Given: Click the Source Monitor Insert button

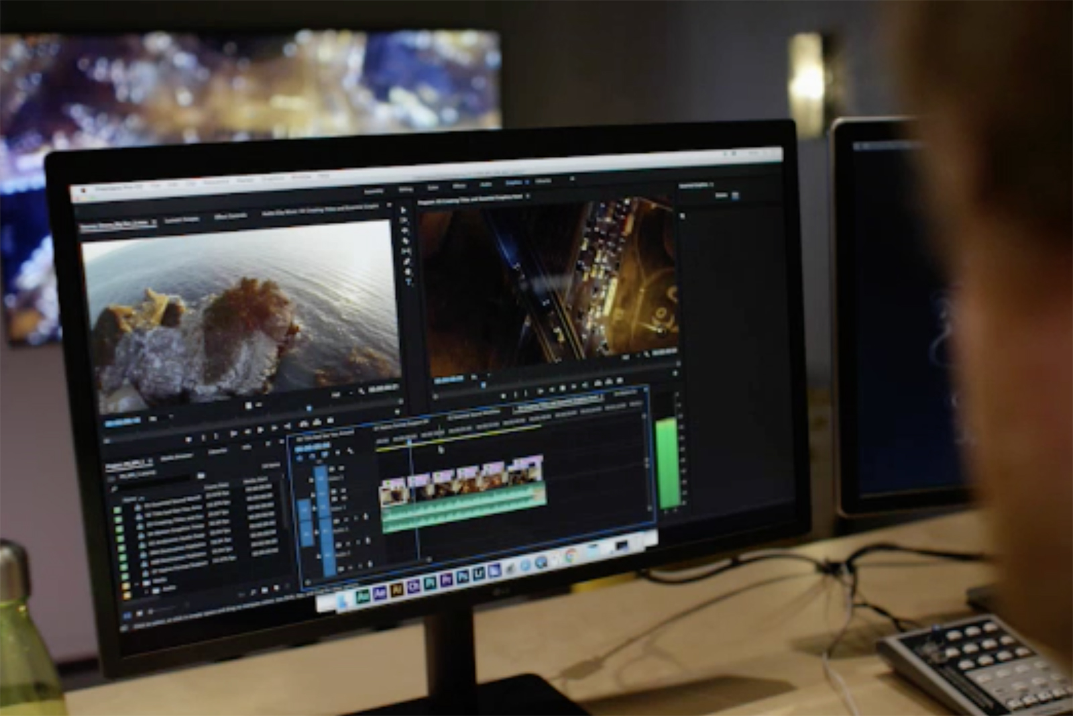Looking at the screenshot, I should coord(303,424).
